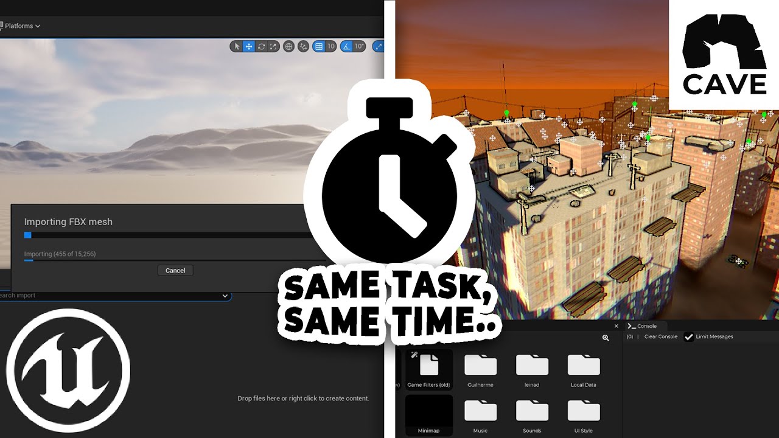The width and height of the screenshot is (779, 438).
Task: Select the Minimap asset thumbnail
Action: [x=429, y=415]
